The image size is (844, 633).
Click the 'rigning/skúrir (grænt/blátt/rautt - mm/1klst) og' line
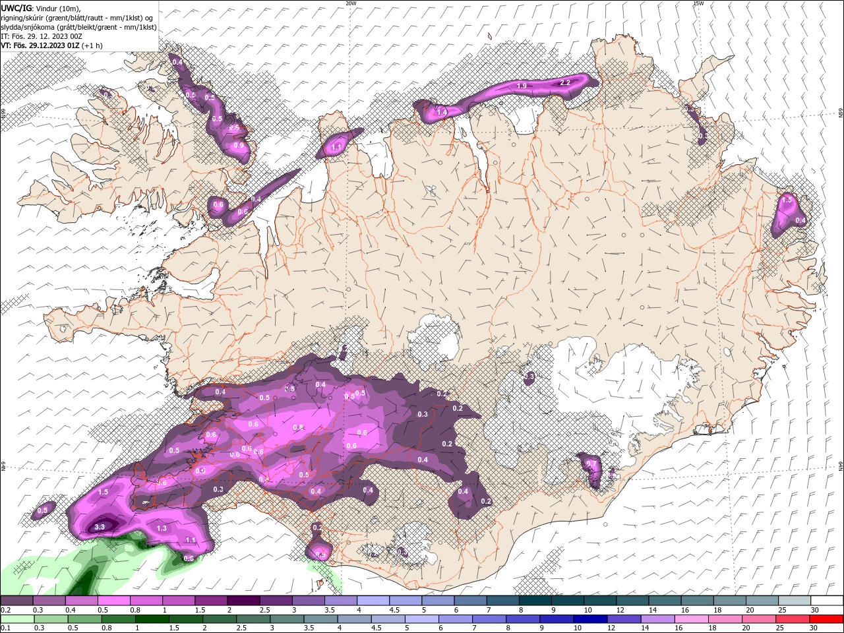(77, 17)
